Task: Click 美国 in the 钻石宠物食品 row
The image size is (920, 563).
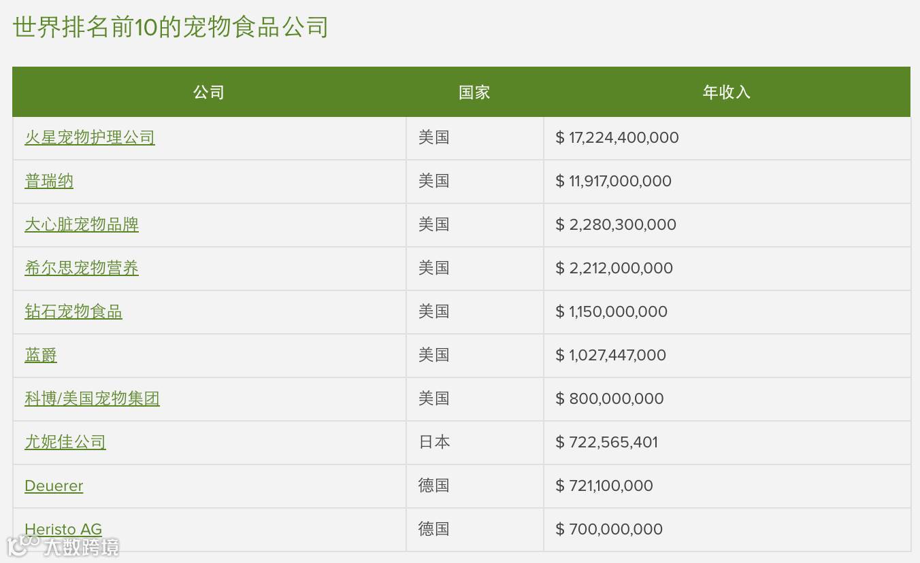Action: pos(434,311)
